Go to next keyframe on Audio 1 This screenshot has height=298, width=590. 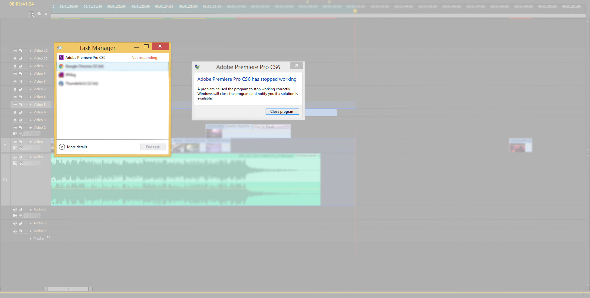tap(38, 163)
